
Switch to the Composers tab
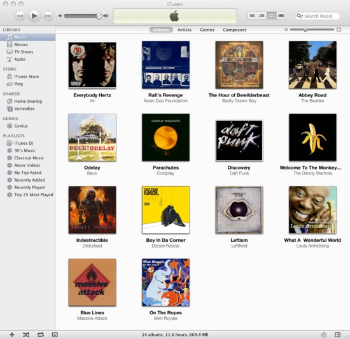click(234, 30)
